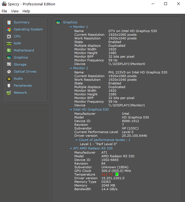Viewport: 185px width, 202px height.
Task: Collapse the Monitor 2 section
Action: tap(71, 68)
